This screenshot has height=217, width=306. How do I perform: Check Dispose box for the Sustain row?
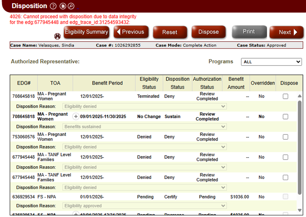click(x=286, y=117)
